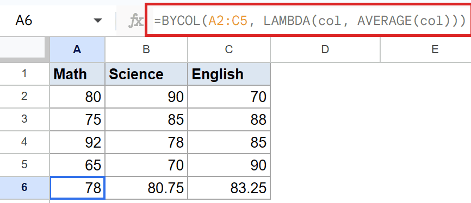This screenshot has width=471, height=203.
Task: Select column E header
Action: tap(435, 49)
